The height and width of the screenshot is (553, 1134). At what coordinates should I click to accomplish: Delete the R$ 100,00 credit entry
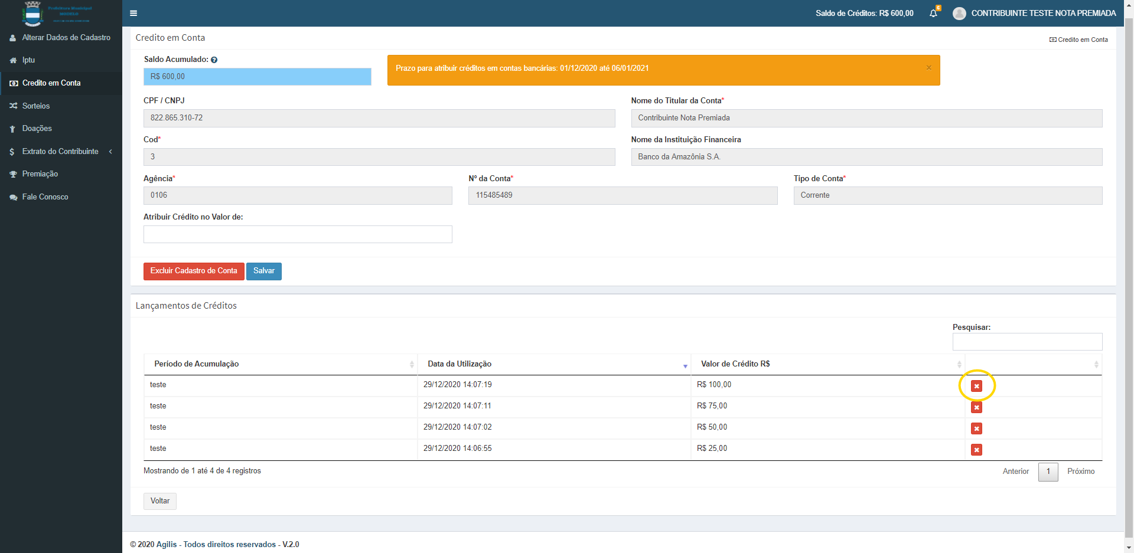(976, 386)
